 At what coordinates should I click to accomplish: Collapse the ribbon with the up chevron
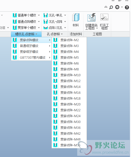(106, 7)
